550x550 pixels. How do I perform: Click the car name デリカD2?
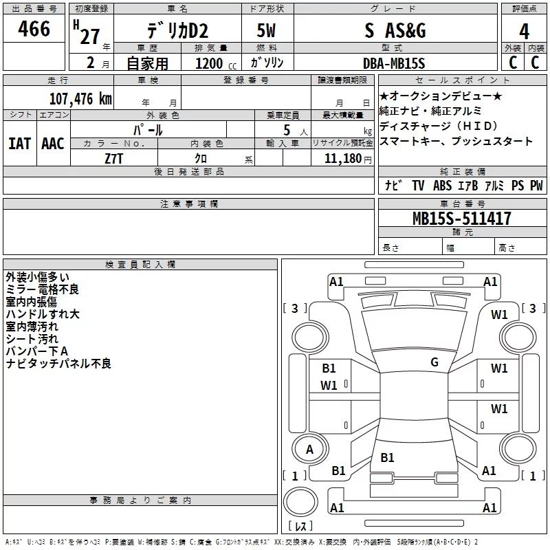pos(177,30)
